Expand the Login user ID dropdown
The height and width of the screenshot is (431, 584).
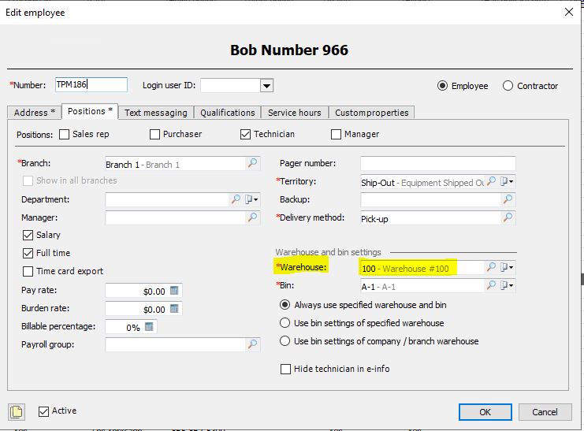[266, 86]
